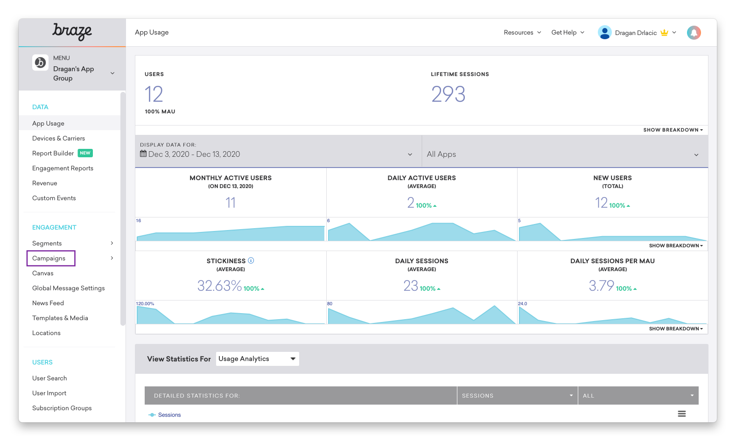Click the Braze logo
The height and width of the screenshot is (441, 736).
tap(72, 32)
